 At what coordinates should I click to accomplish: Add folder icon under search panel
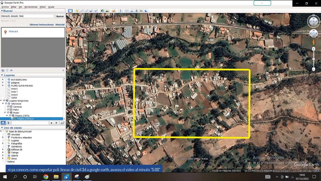pyautogui.click(x=3, y=70)
